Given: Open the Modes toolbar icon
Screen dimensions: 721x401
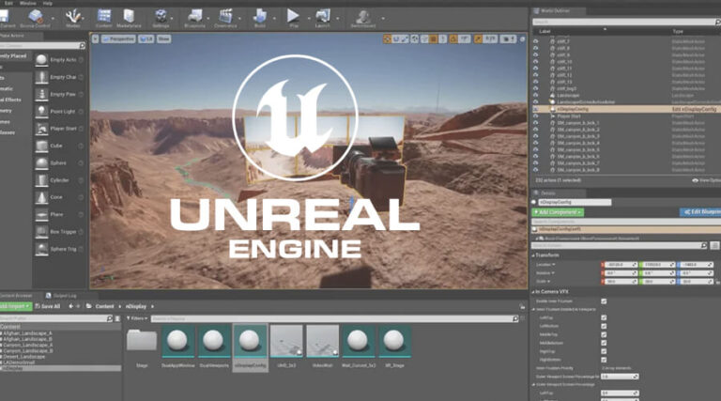Looking at the screenshot, I should [x=72, y=19].
